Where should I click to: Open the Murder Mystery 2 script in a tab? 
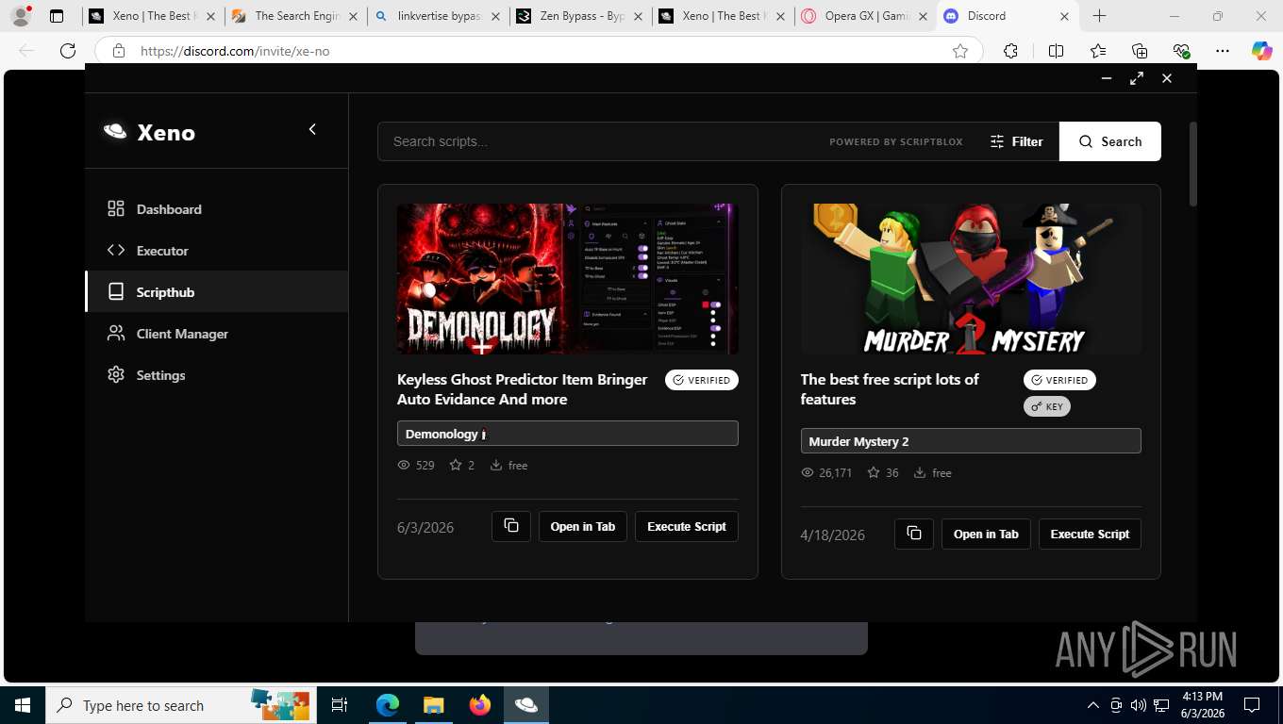tap(986, 534)
